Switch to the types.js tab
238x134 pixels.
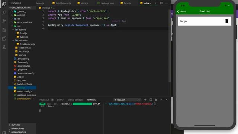[x=40, y=3]
